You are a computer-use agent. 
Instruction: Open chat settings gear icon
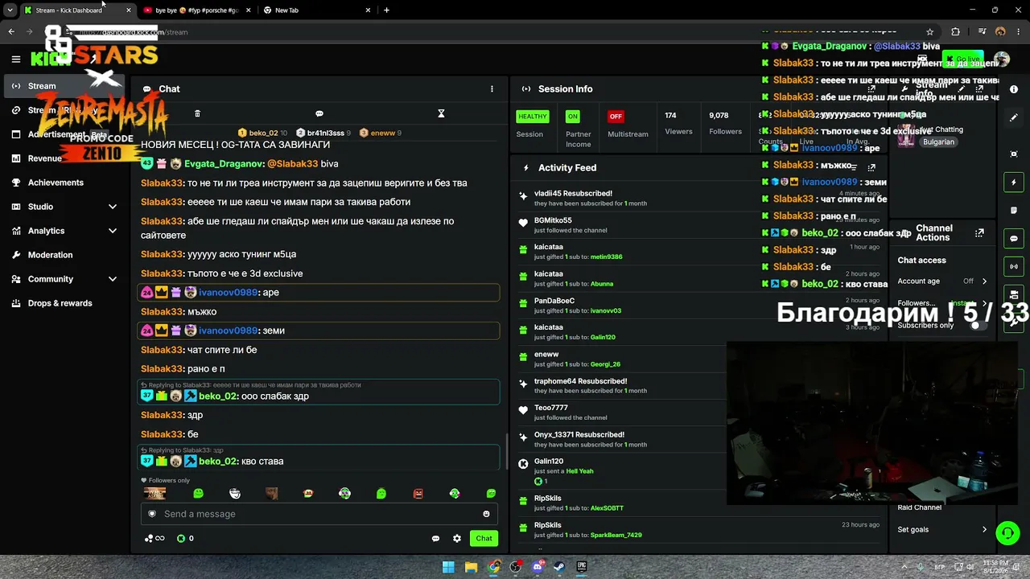click(457, 539)
